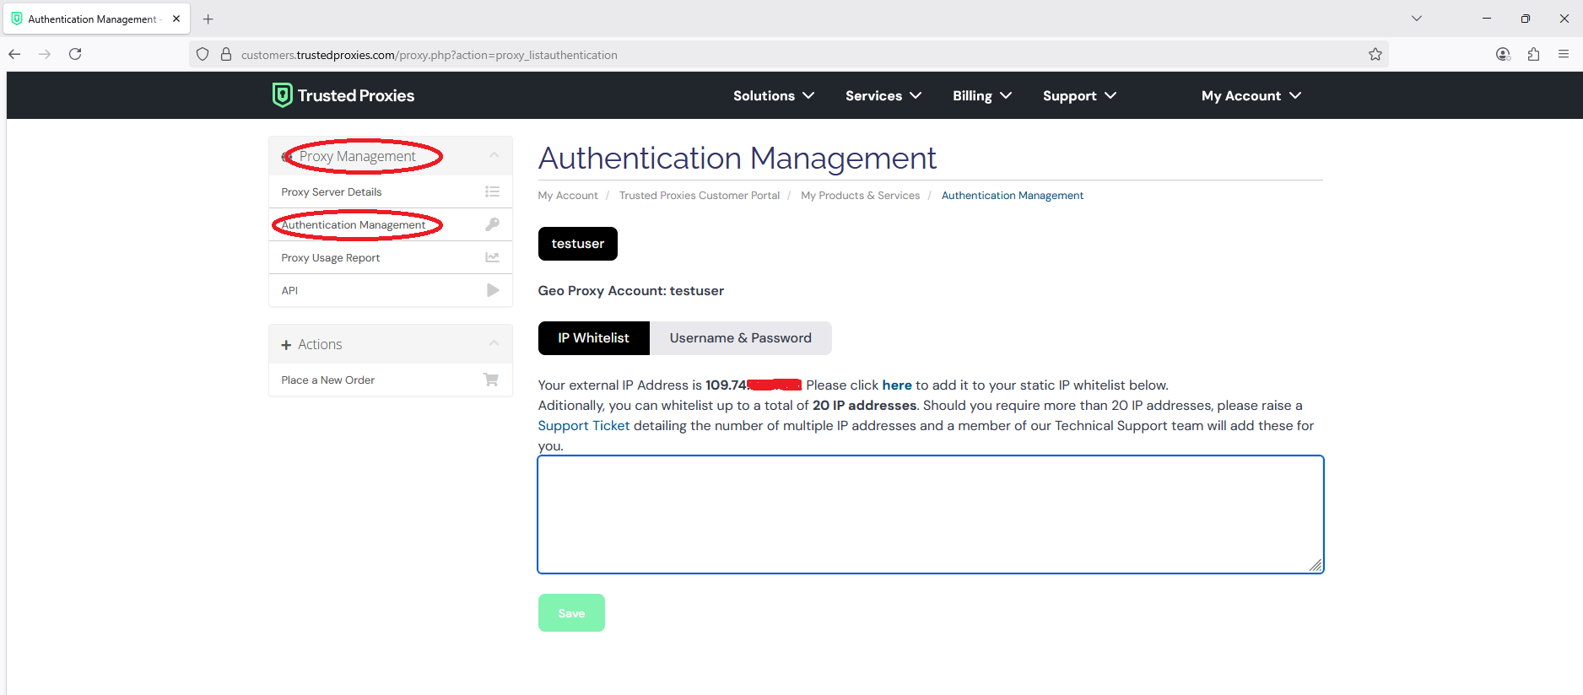This screenshot has height=695, width=1583.
Task: Collapse the Proxy Management panel chevron
Action: coord(494,155)
